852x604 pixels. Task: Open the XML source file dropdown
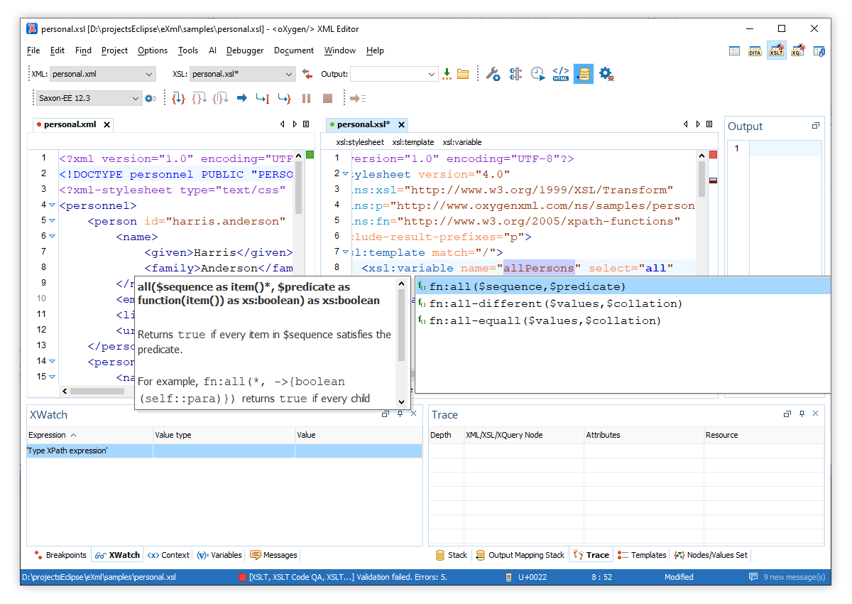click(102, 74)
